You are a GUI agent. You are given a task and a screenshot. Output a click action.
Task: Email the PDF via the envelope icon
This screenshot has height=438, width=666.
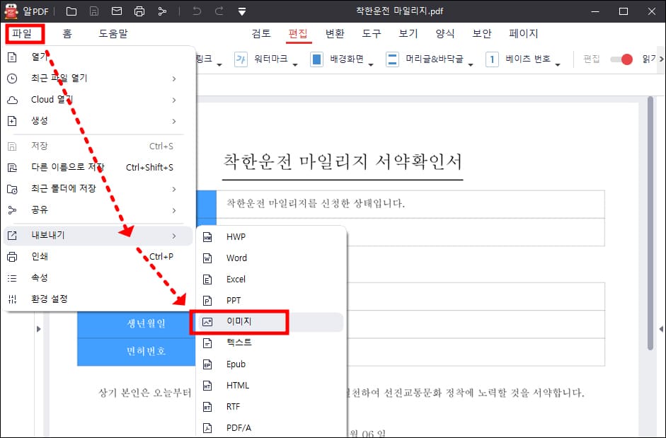coord(116,11)
